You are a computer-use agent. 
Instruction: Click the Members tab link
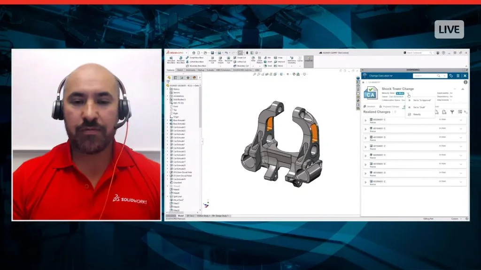click(371, 106)
